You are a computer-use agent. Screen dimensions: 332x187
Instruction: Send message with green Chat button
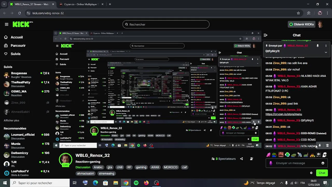click(x=322, y=173)
